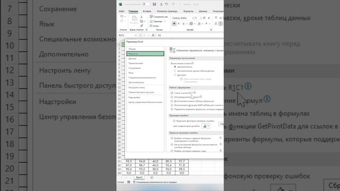Toggle Bold formatting in the font group
This screenshot has width=340, height=191.
pos(174,24)
